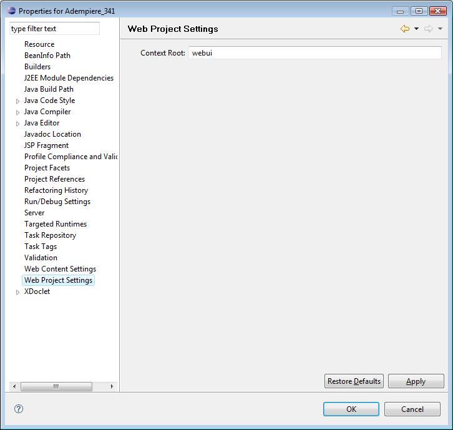The width and height of the screenshot is (453, 430).
Task: Select Java Build Path
Action: click(x=49, y=89)
